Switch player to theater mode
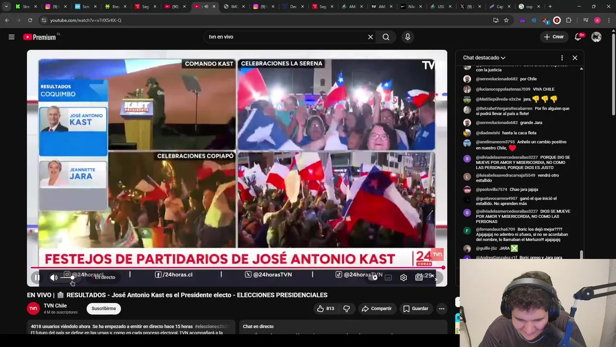Screen dimensions: 616x347 point(419,278)
